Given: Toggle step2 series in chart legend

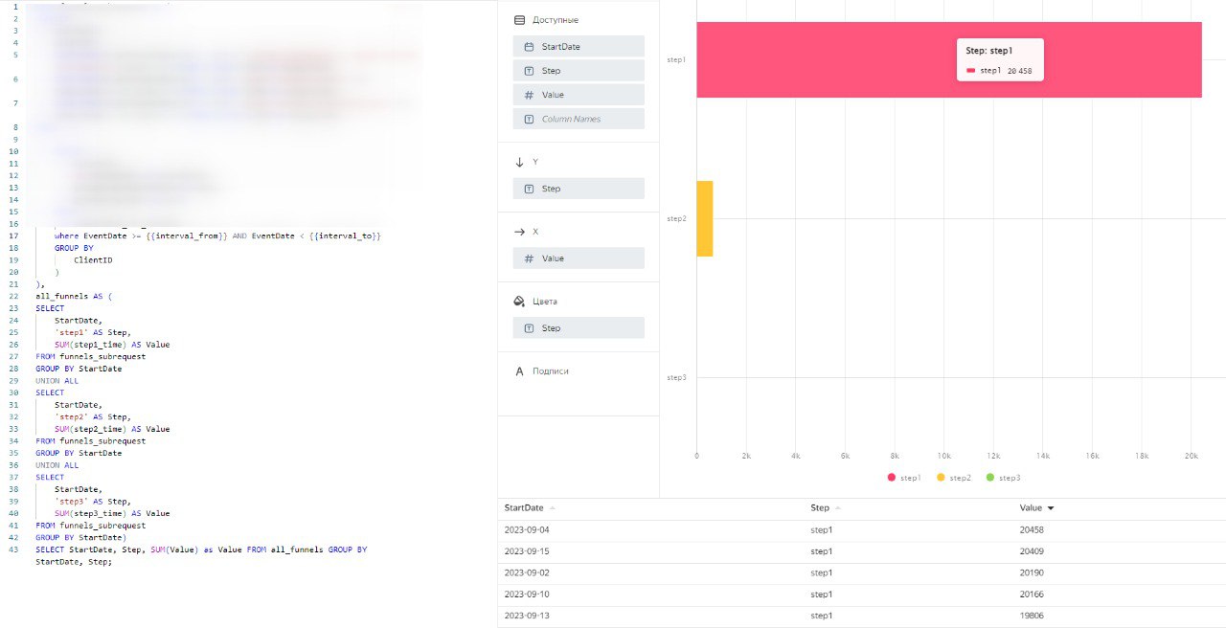Looking at the screenshot, I should pos(954,478).
